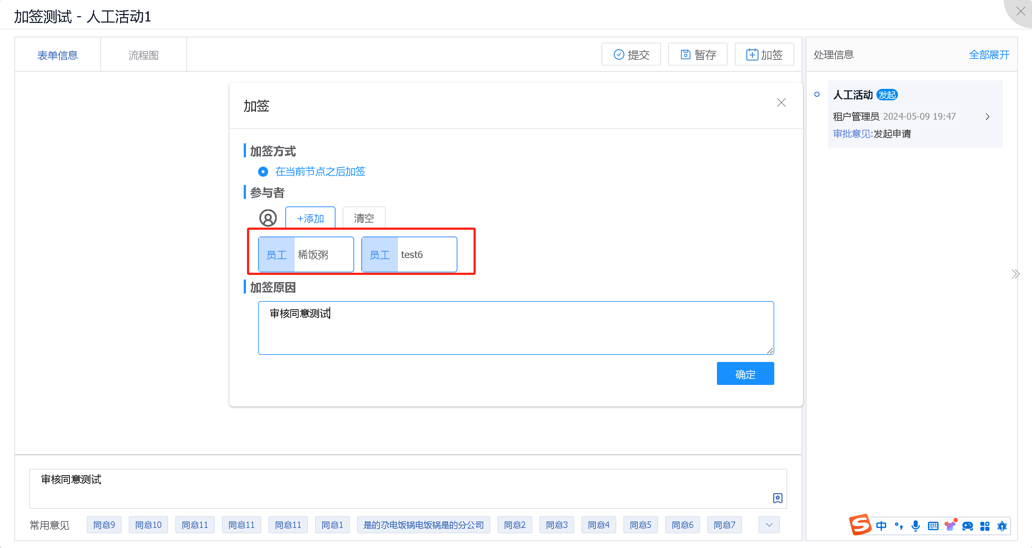
Task: Expand more common opinions dropdown arrow
Action: (x=769, y=525)
